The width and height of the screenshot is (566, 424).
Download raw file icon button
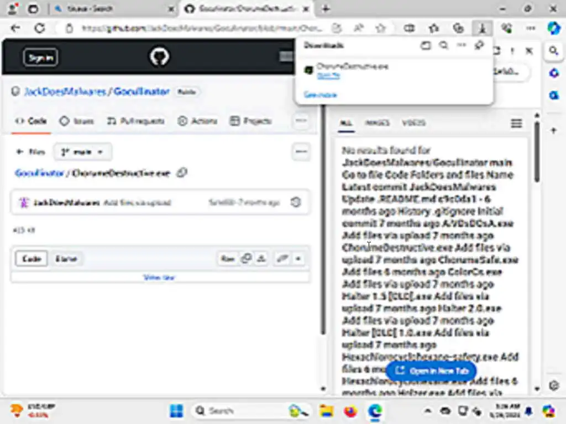coord(261,258)
